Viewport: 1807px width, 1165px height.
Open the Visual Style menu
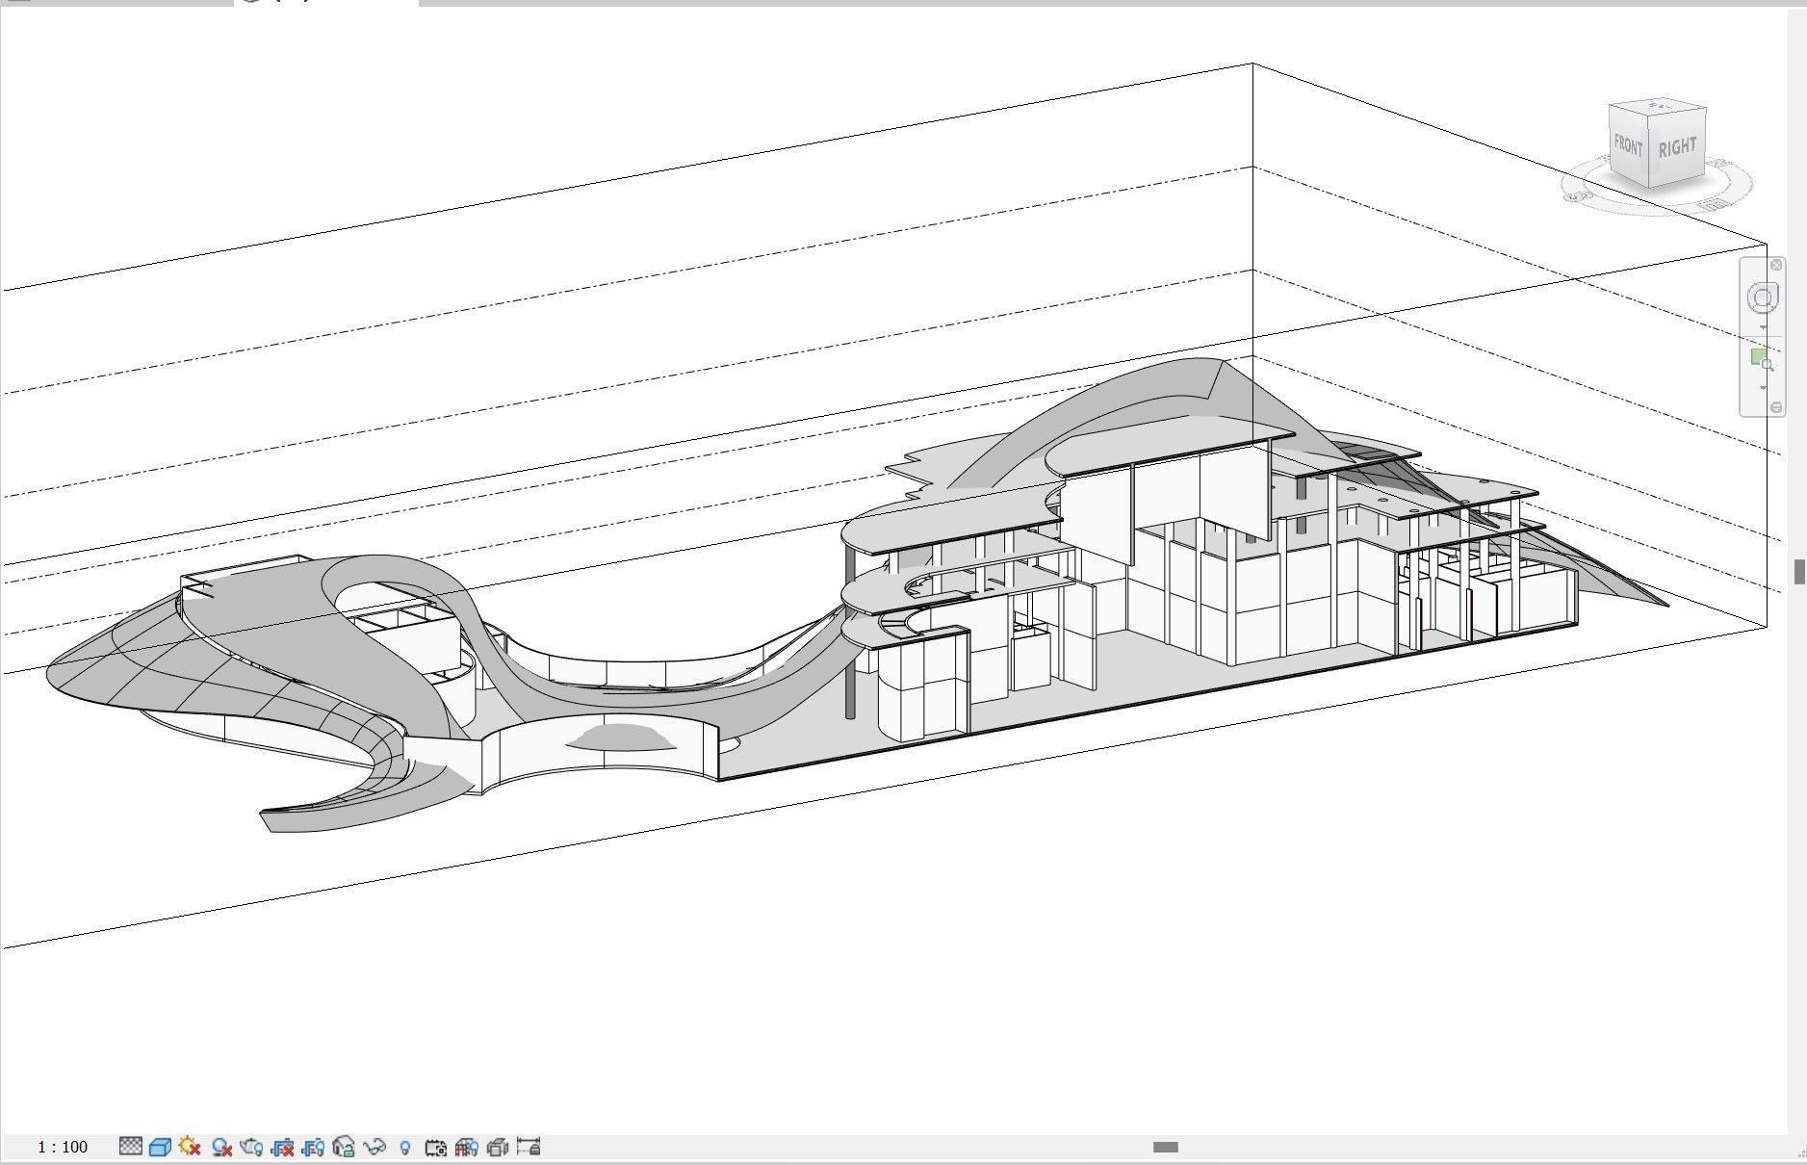coord(160,1147)
